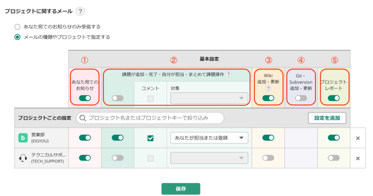The height and width of the screenshot is (196, 373).
Task: Select あなた宛てのお知らせのみ受信する radio option
Action: click(18, 27)
